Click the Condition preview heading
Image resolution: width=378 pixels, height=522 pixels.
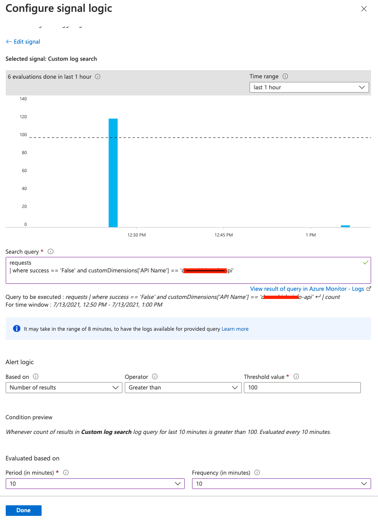tap(29, 417)
